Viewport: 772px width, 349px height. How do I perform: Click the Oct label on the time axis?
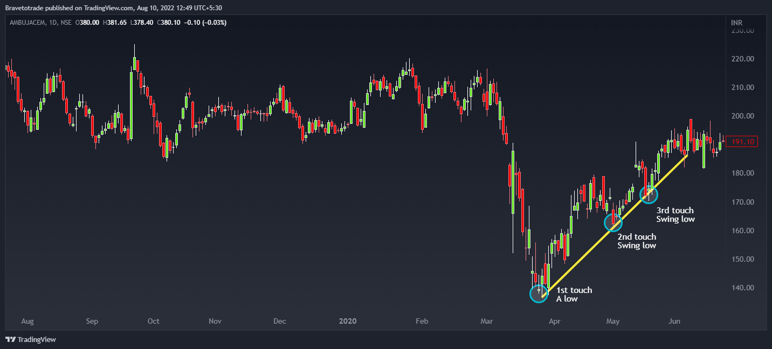(x=154, y=322)
